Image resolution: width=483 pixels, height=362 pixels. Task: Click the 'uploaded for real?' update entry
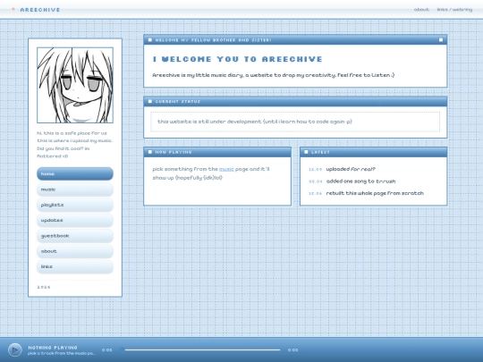[351, 169]
